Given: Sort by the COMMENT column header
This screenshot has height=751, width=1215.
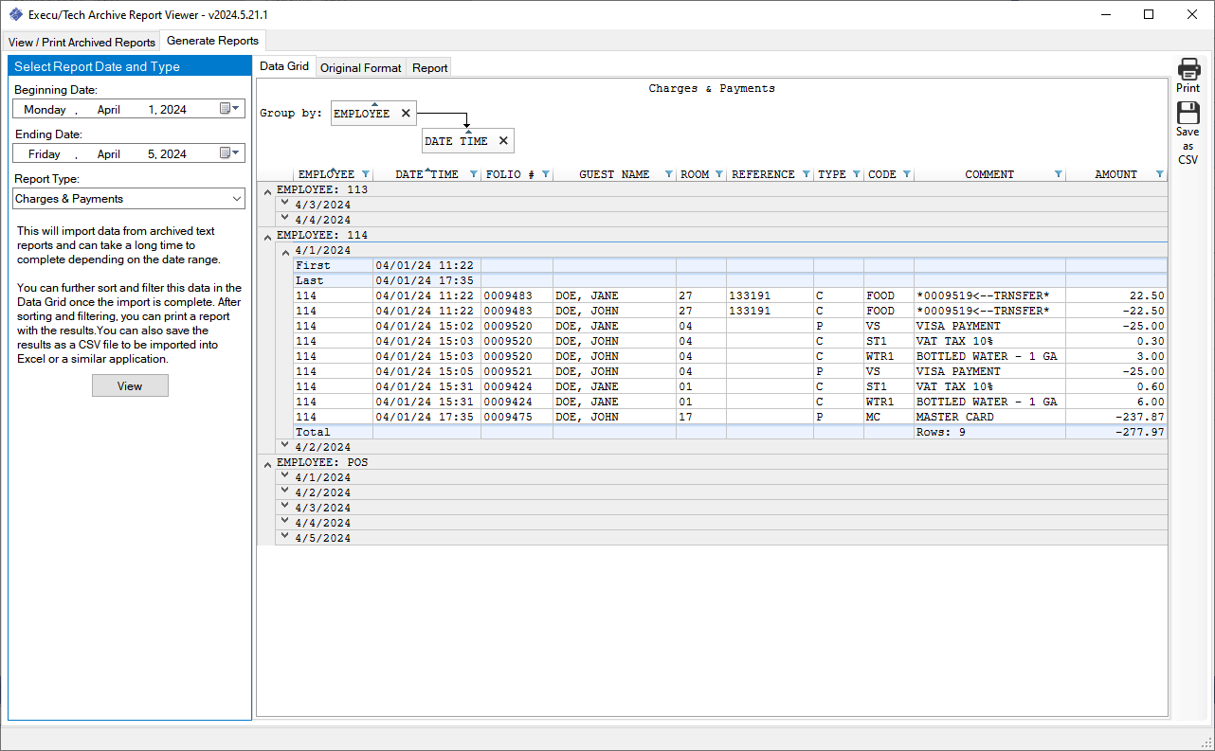Looking at the screenshot, I should click(x=988, y=174).
